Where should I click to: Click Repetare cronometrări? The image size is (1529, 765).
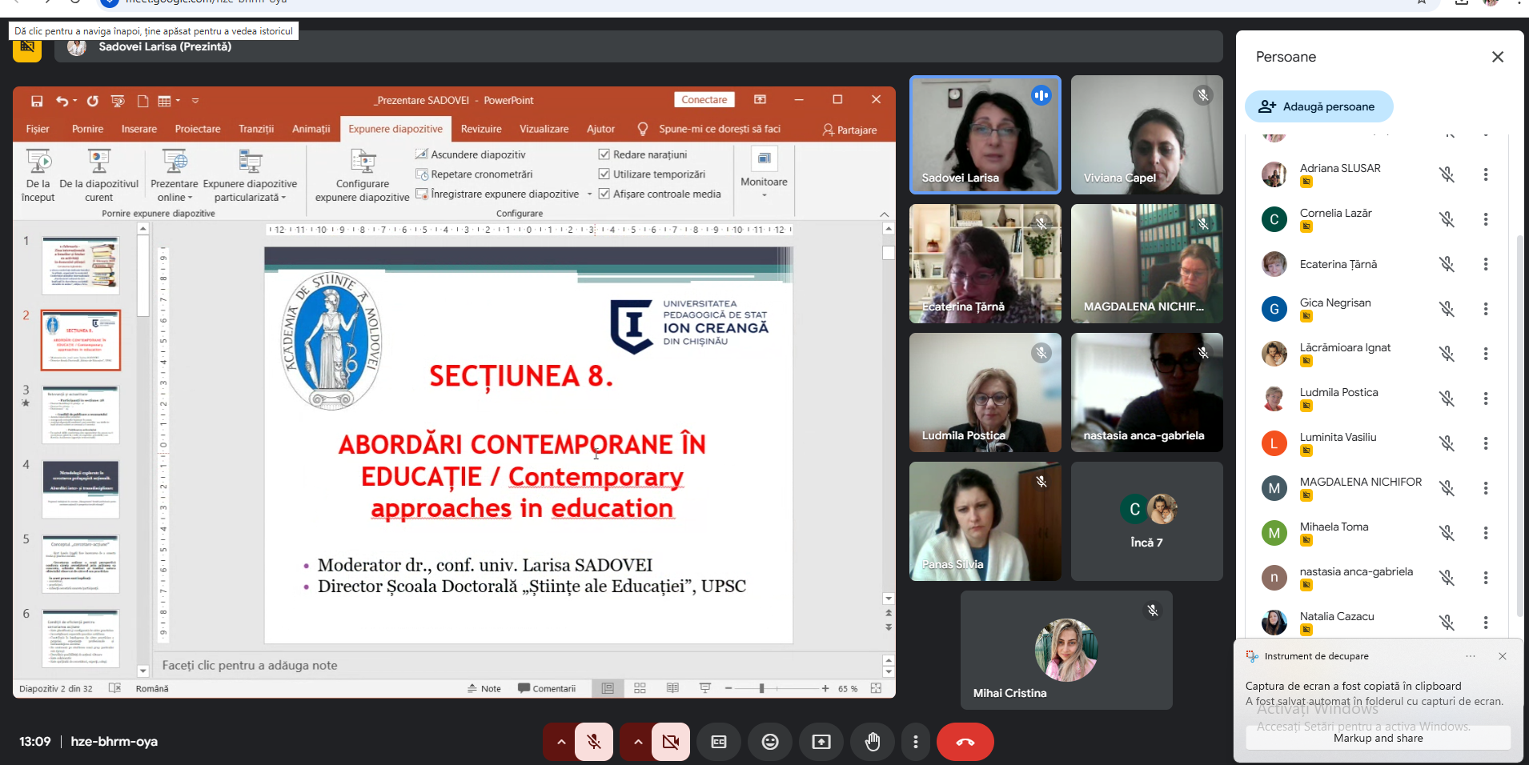[474, 174]
